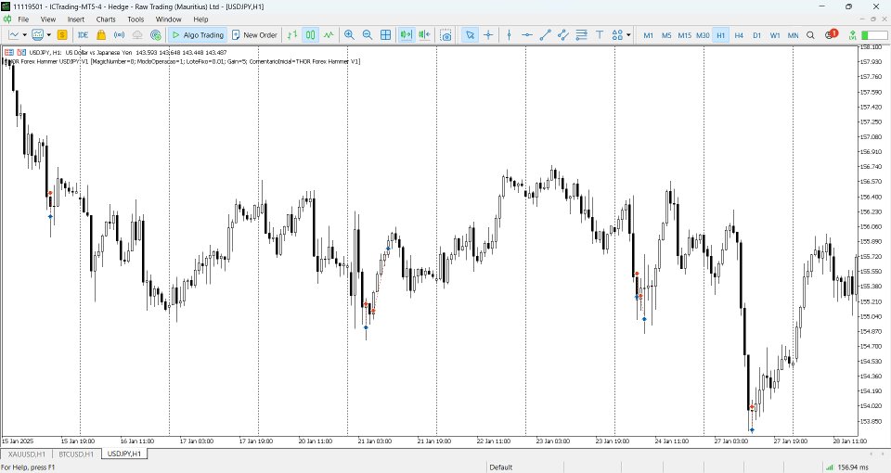
Task: Expand the chart type dropdown arrow
Action: point(24,34)
